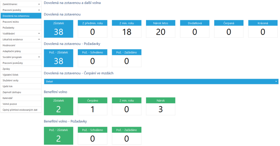Expand the Lékařská evidence arrow

pos(39,39)
